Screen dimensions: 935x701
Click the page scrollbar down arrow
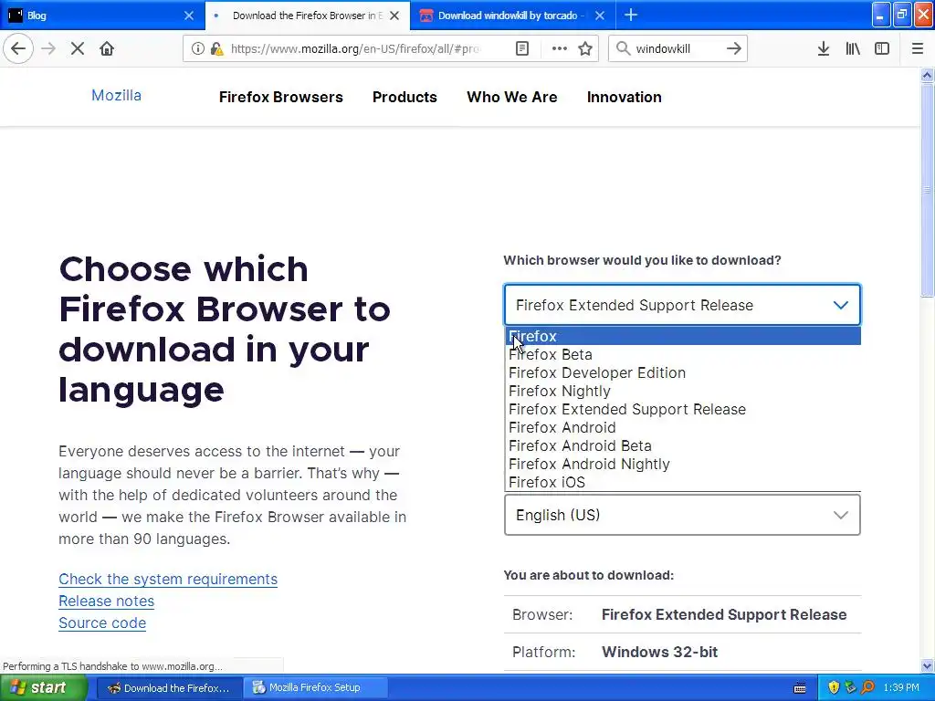pos(928,665)
